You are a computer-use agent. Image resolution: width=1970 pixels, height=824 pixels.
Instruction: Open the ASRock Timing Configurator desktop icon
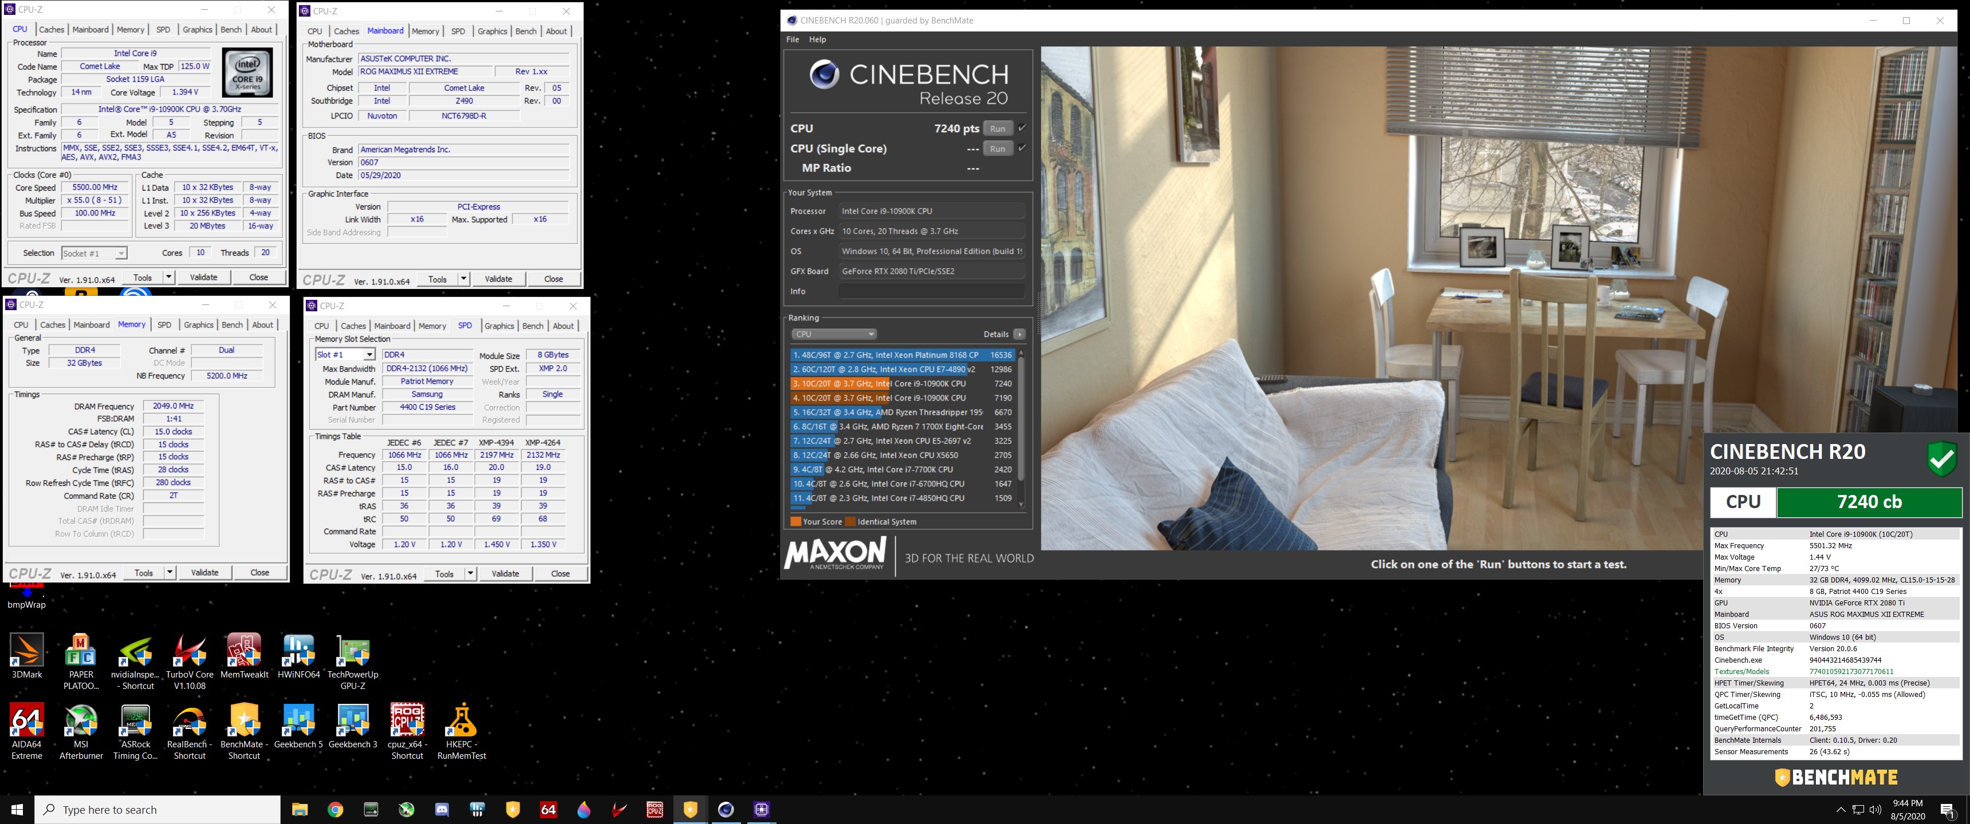coord(135,731)
